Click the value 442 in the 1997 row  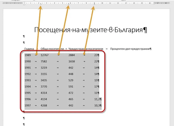tap(71, 106)
